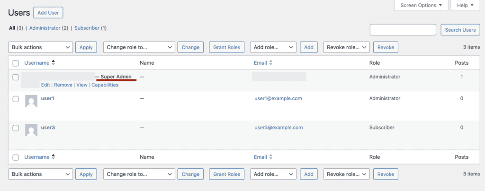Click Administrator role text in user1 row
Viewport: 485px width, 191px height.
point(385,98)
